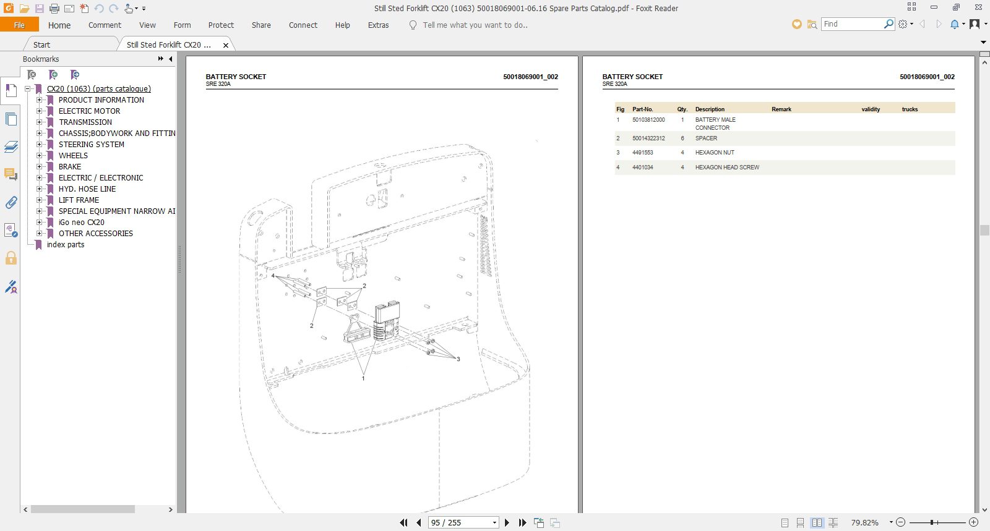
Task: Undo the last action
Action: (99, 9)
